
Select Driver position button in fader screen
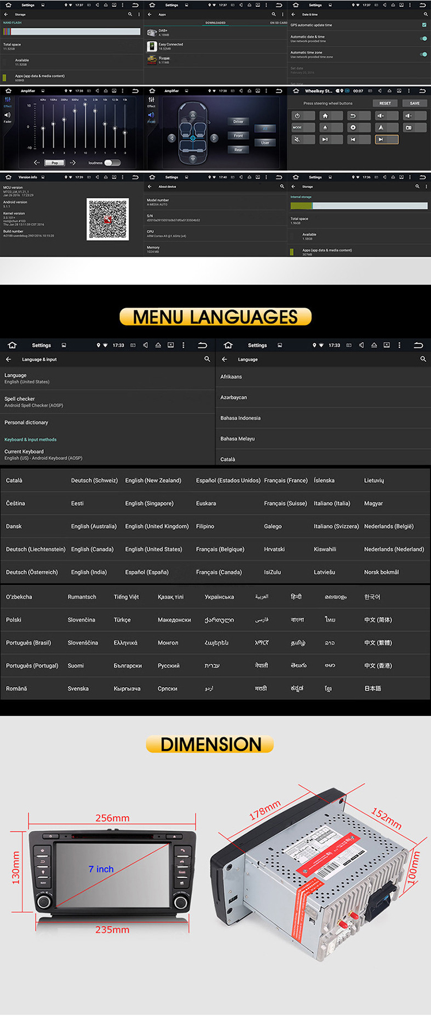click(x=238, y=121)
